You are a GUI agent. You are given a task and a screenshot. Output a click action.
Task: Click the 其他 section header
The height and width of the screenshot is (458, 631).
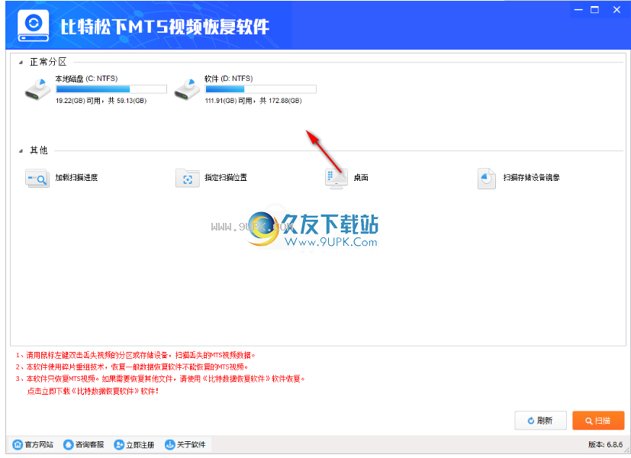pyautogui.click(x=39, y=150)
